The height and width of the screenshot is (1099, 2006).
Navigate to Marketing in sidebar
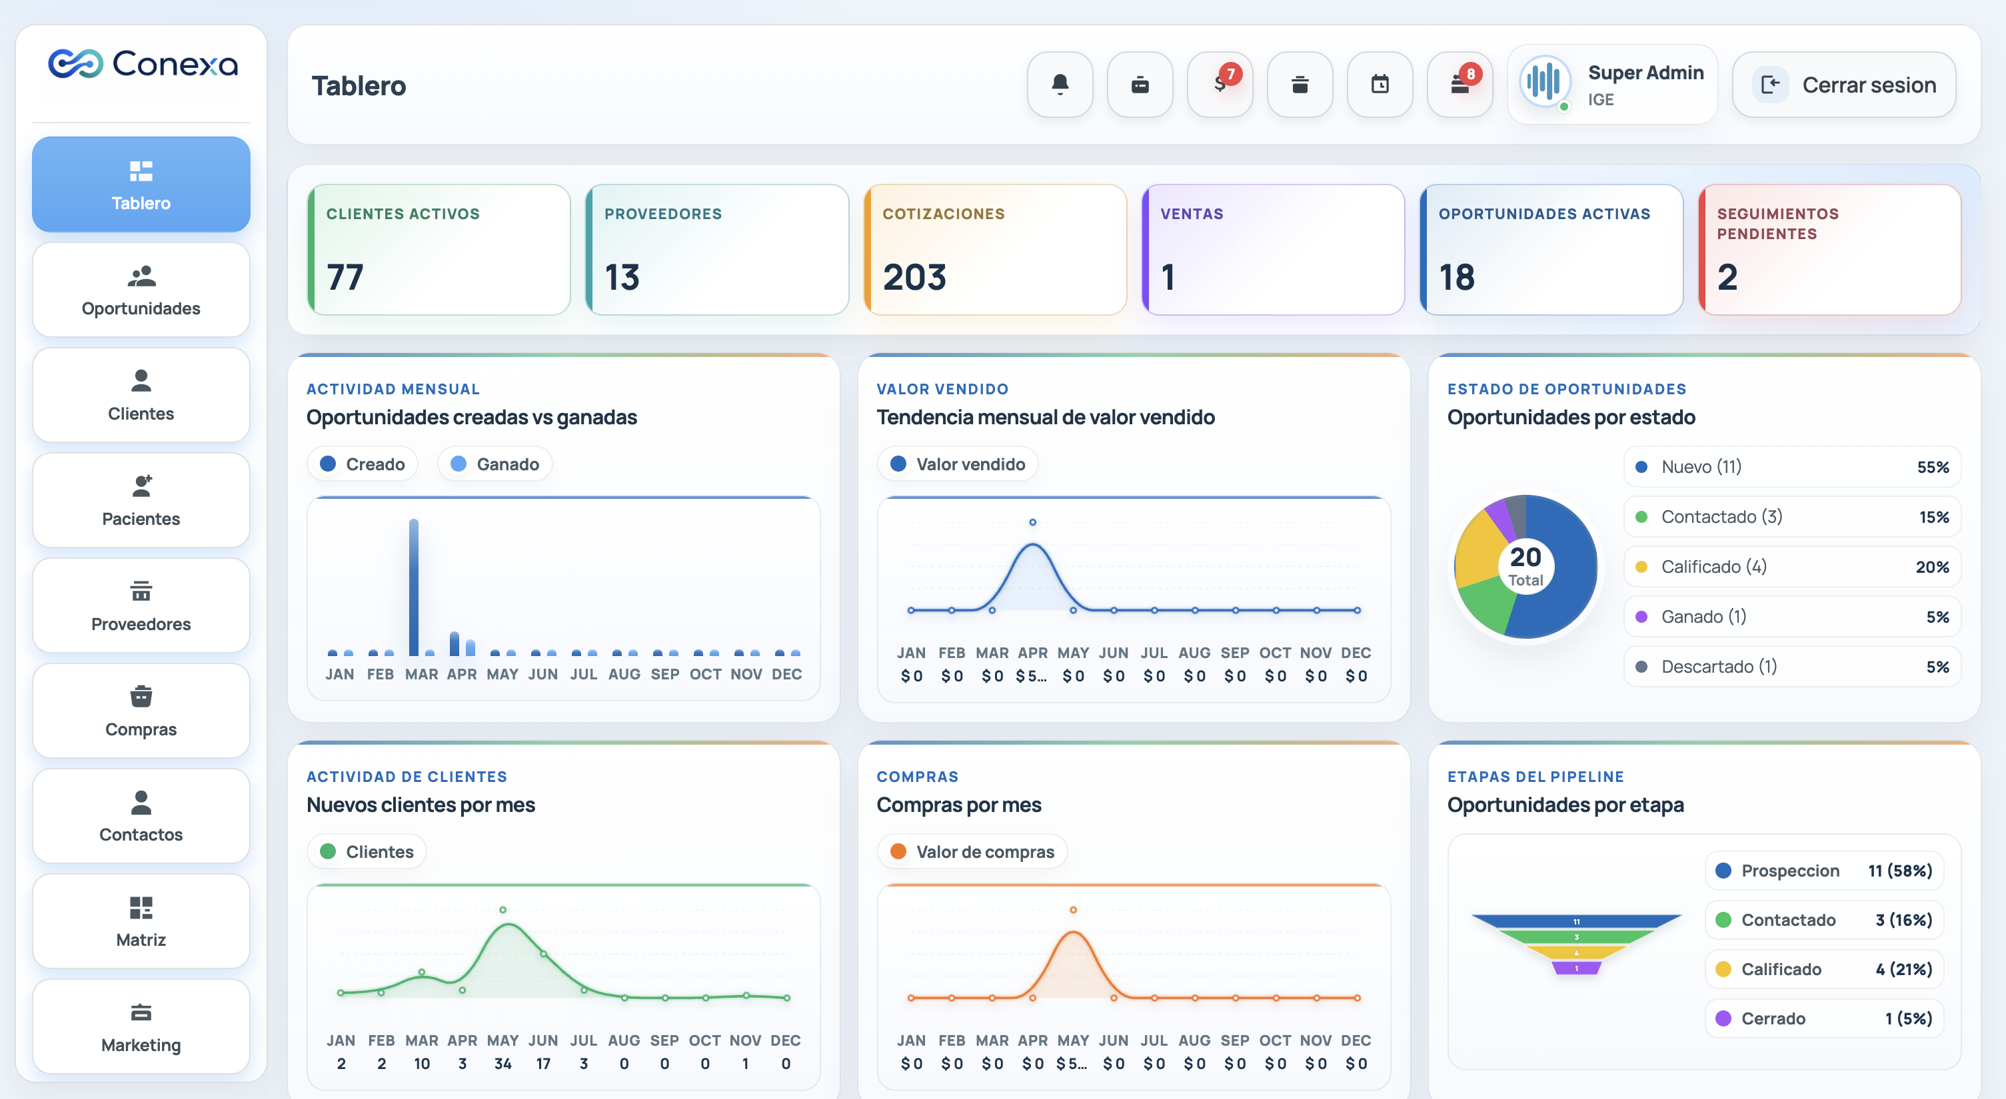tap(141, 1026)
